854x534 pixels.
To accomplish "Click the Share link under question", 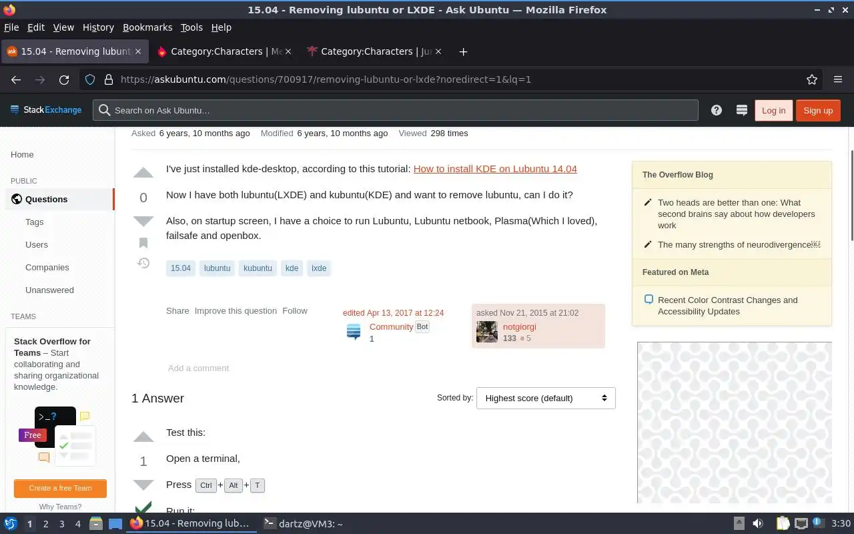I will [x=177, y=311].
